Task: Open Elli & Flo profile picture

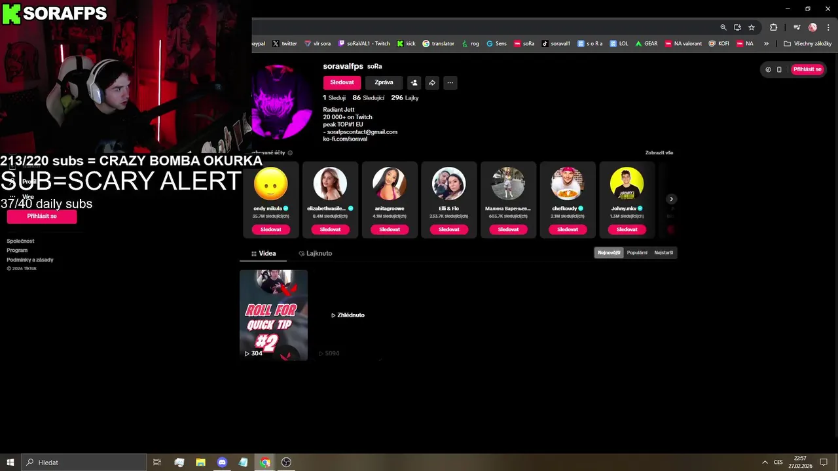Action: [x=448, y=184]
